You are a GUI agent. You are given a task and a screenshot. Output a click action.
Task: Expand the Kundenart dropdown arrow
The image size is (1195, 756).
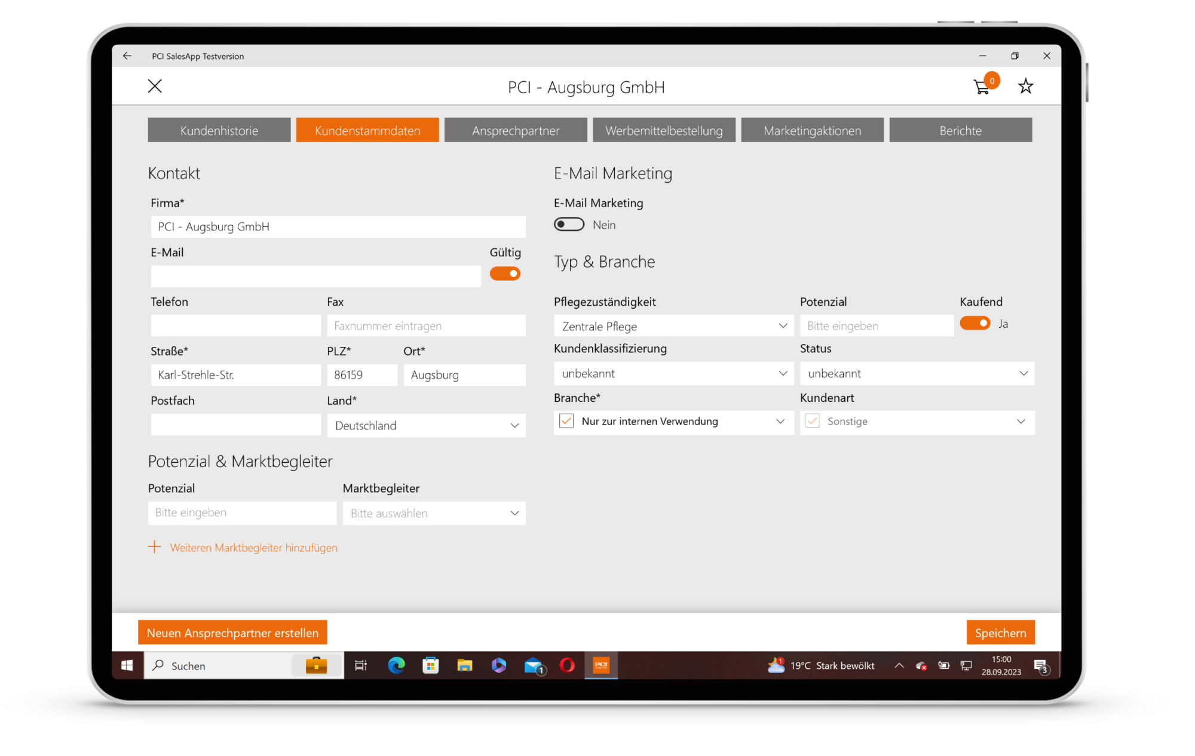click(x=1021, y=422)
